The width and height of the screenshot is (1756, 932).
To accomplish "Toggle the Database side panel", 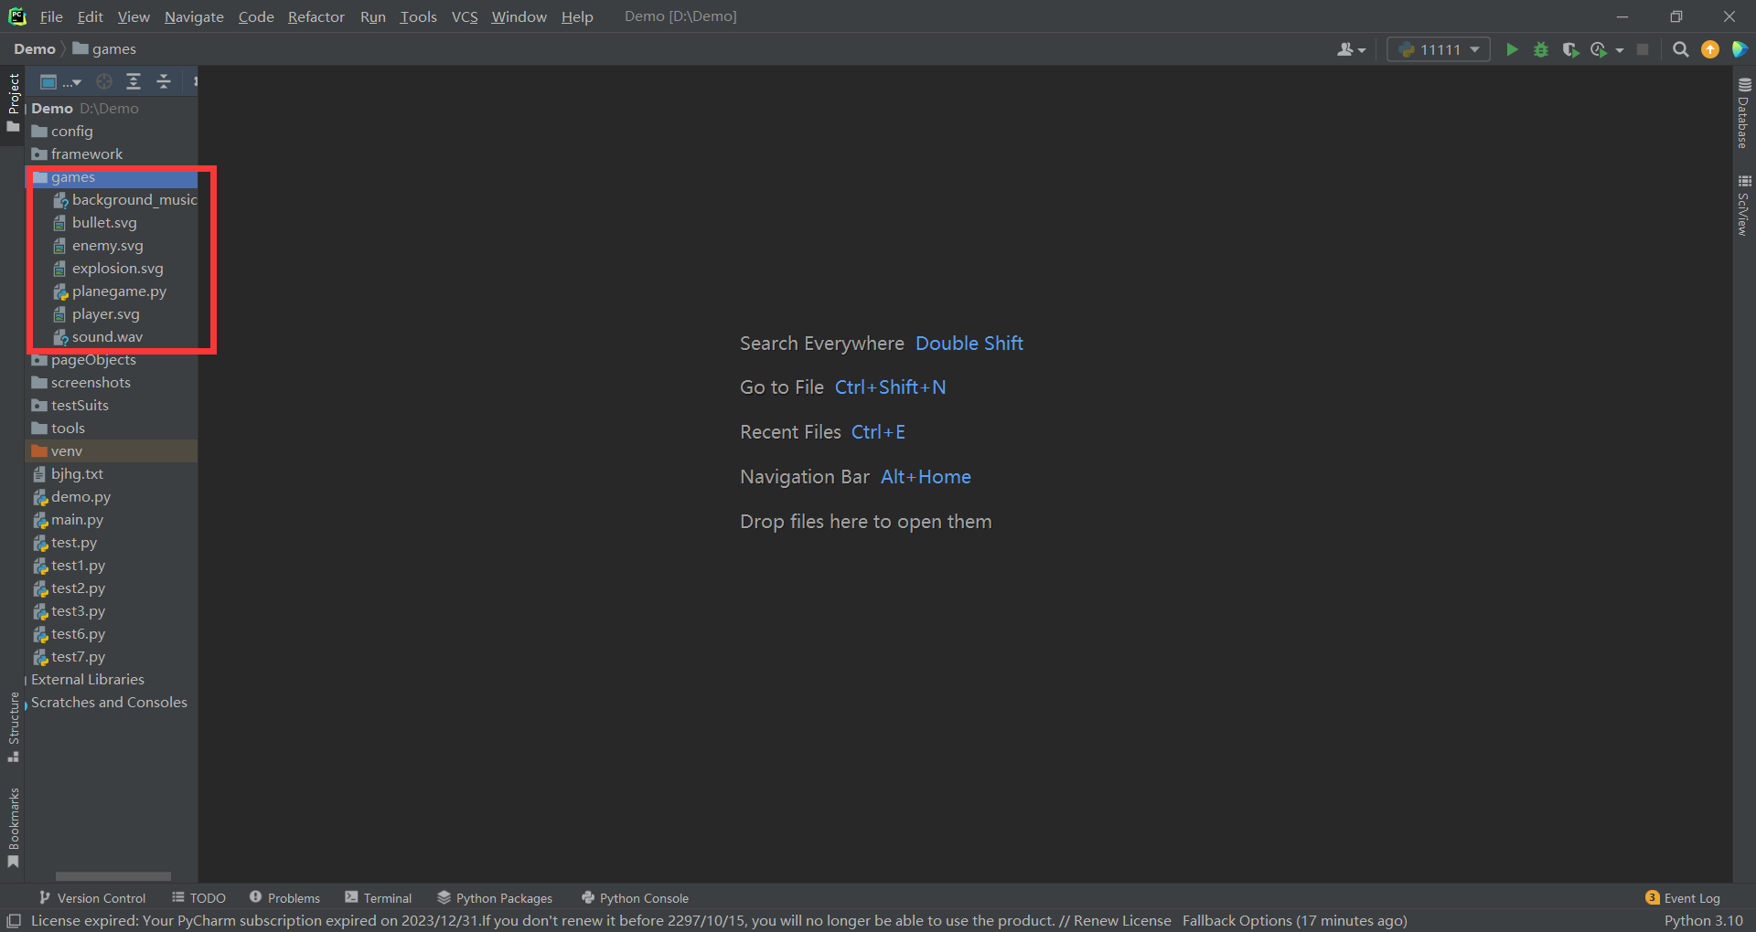I will click(1743, 113).
